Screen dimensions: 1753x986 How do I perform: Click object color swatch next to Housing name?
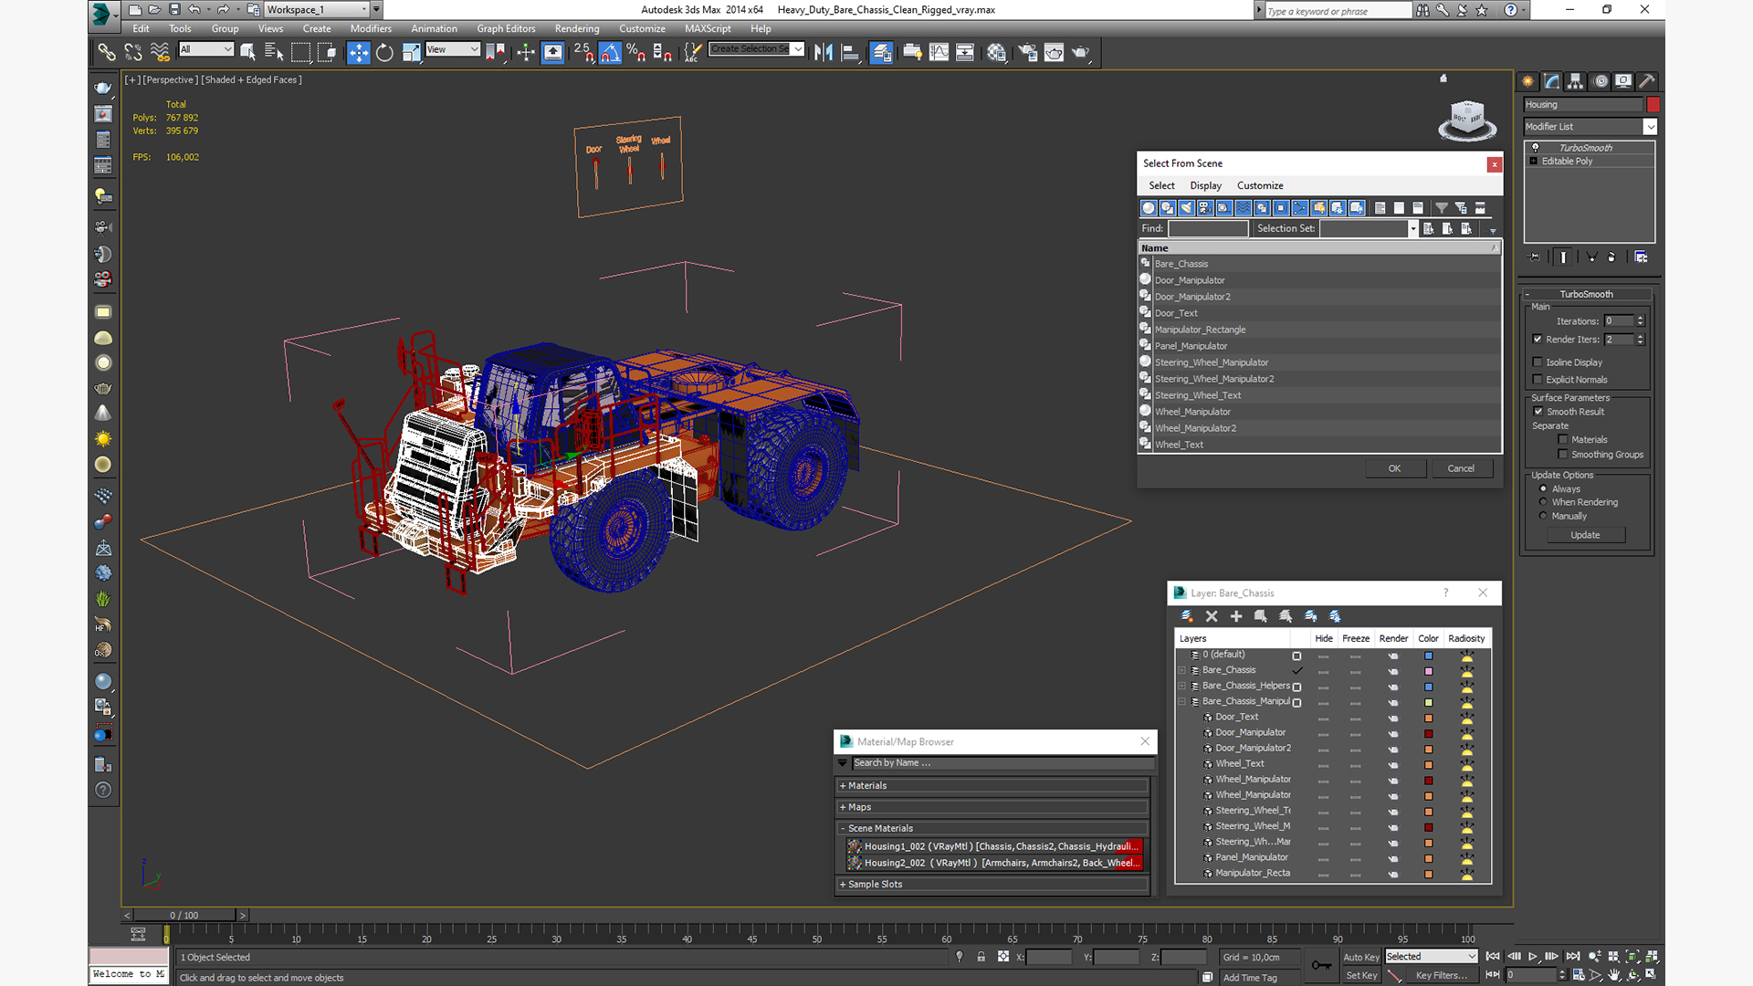(1653, 105)
